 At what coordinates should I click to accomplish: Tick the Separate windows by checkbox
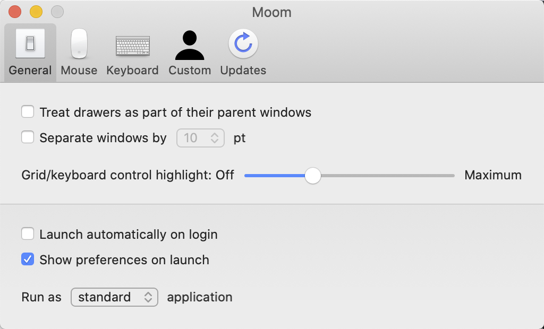tap(28, 138)
